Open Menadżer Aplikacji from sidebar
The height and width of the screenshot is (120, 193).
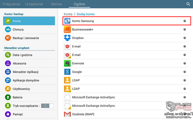pyautogui.click(x=25, y=72)
